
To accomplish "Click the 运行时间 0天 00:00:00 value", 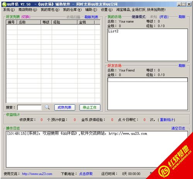I will pyautogui.click(x=131, y=174).
